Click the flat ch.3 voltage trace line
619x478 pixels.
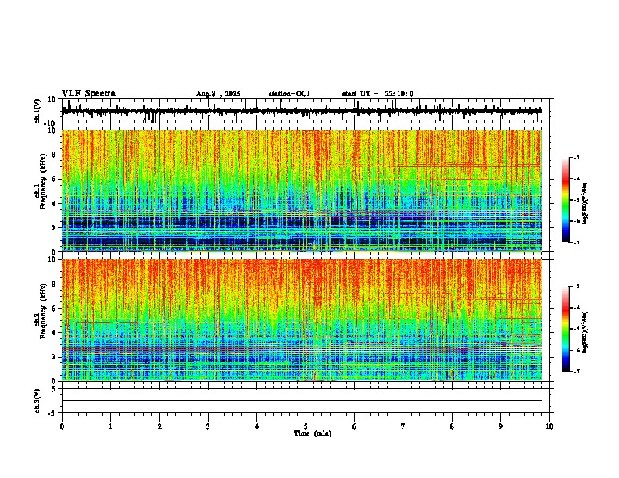click(302, 401)
